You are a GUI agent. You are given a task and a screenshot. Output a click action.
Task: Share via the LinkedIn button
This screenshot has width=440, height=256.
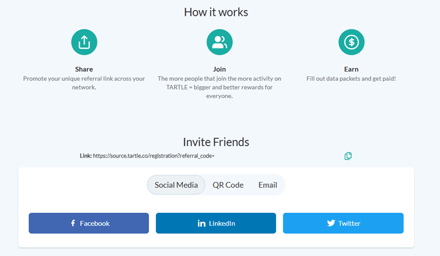[x=216, y=223]
